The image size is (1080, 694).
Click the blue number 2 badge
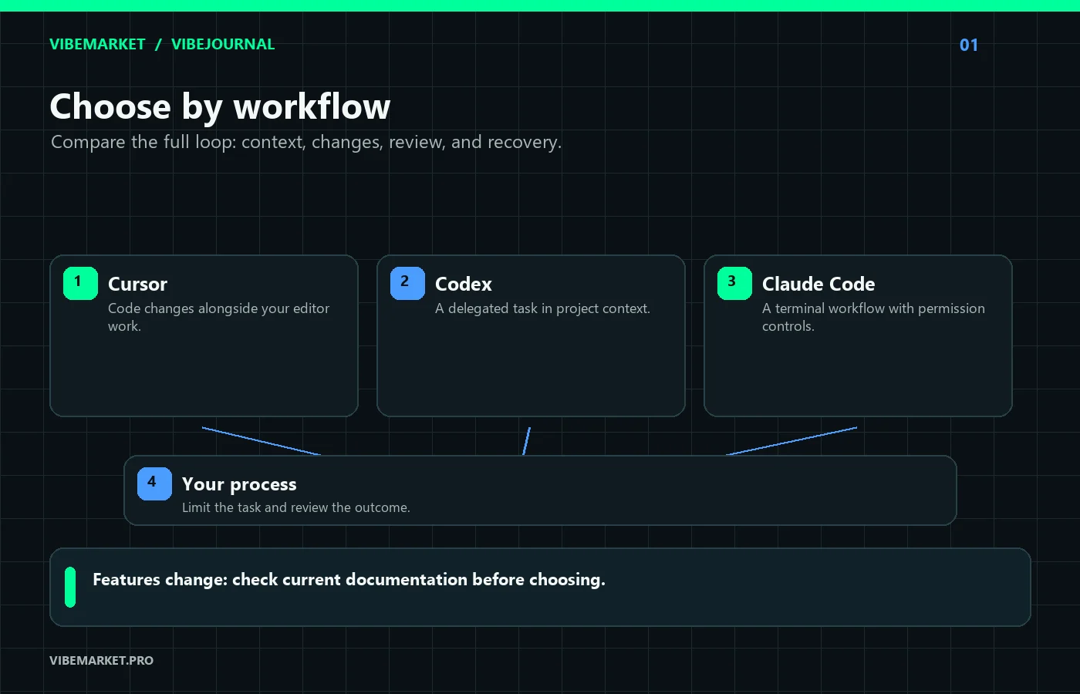(407, 283)
